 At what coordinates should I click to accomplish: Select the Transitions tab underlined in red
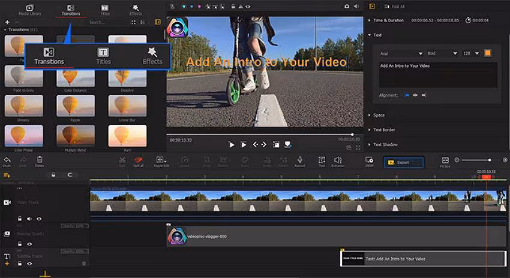71,10
